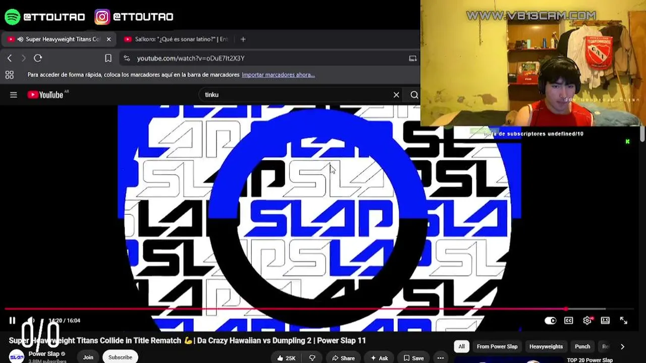The width and height of the screenshot is (646, 363).
Task: Open site settings icon in address bar
Action: point(127,58)
